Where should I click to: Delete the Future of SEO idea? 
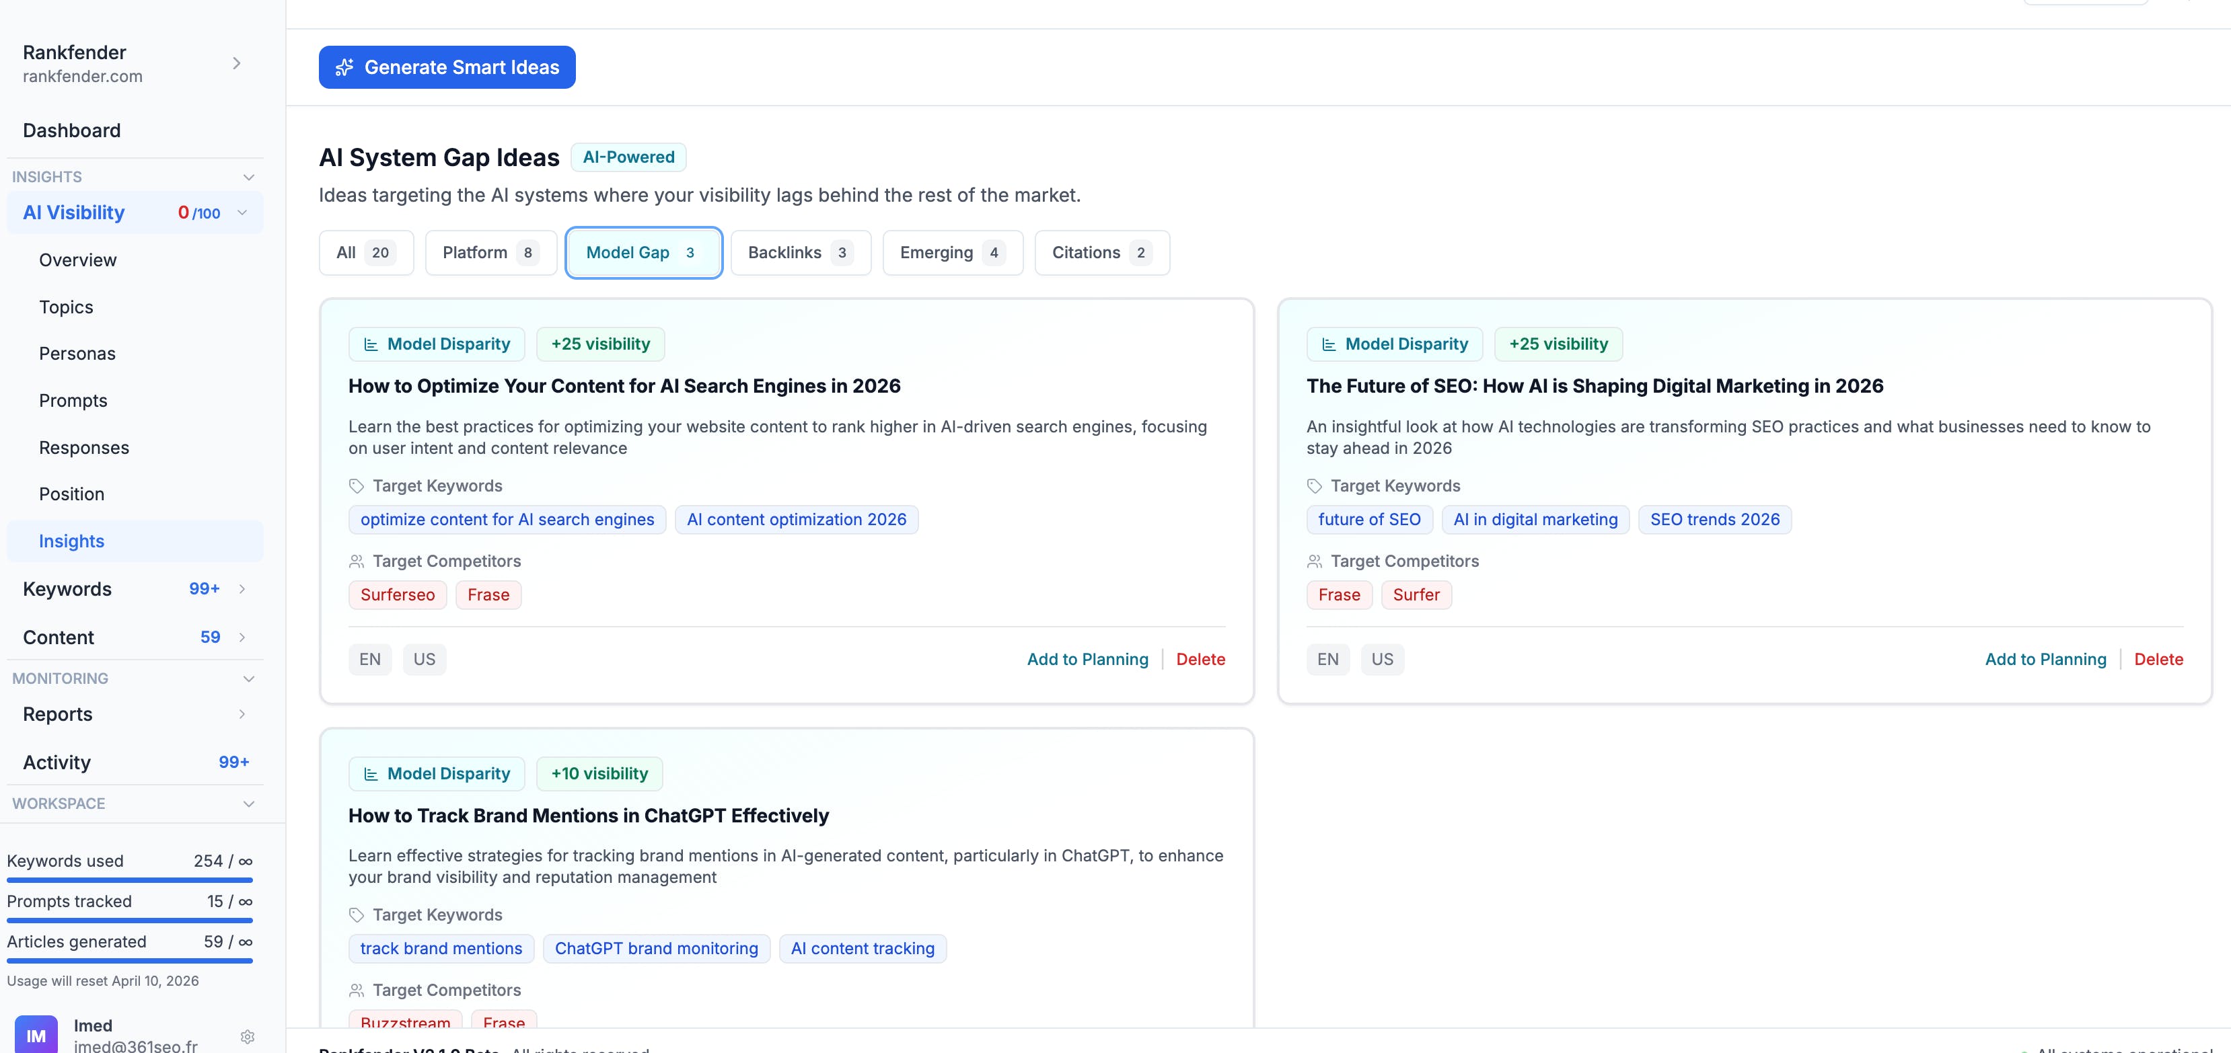(x=2158, y=660)
